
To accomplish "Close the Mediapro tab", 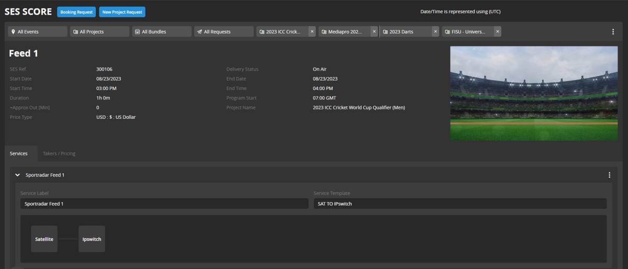I will (374, 31).
